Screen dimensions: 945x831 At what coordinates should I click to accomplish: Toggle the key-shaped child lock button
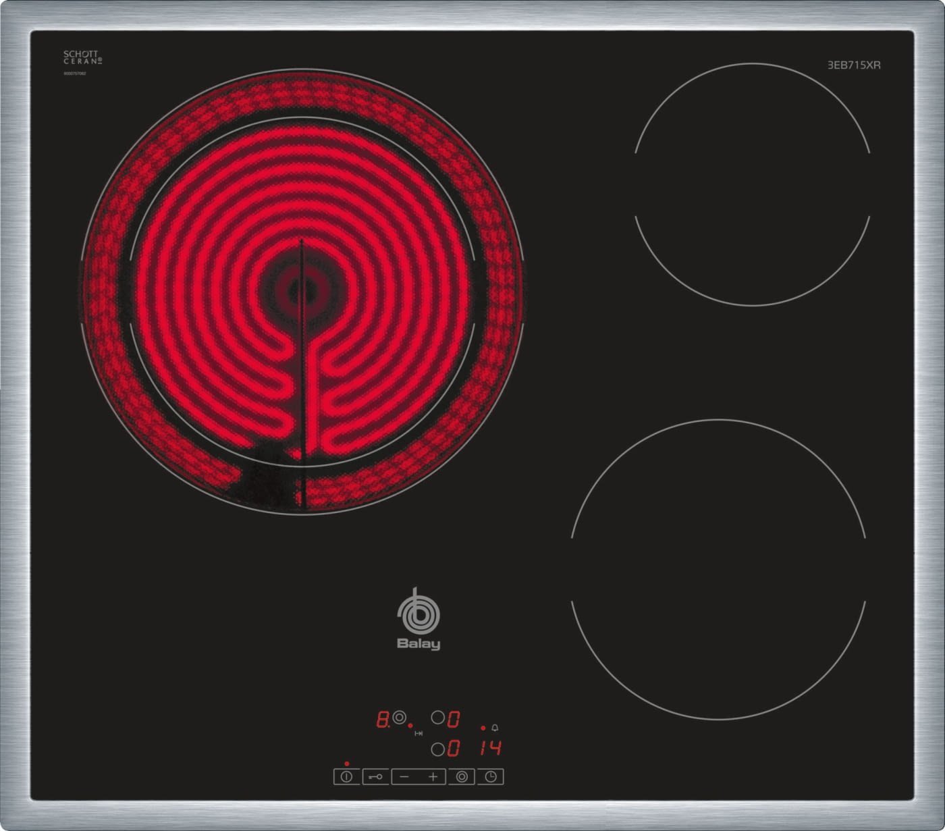(x=375, y=777)
